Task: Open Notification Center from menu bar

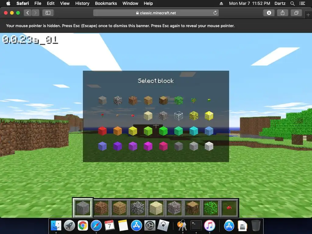Action: (302, 3)
